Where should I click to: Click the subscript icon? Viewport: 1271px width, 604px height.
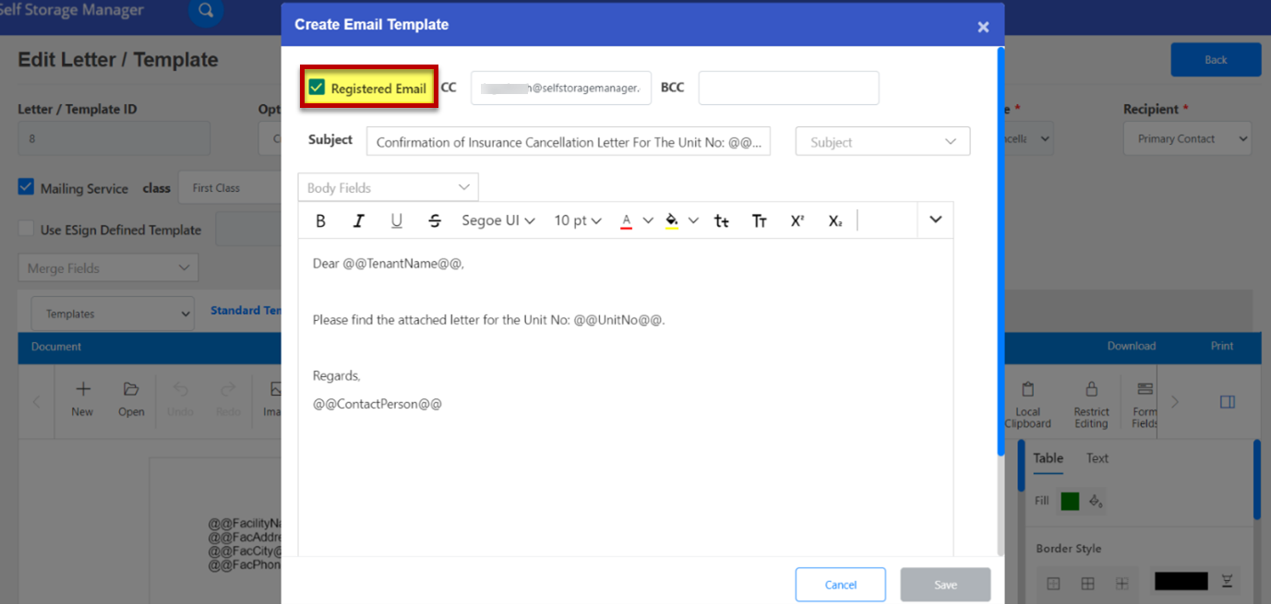click(x=835, y=221)
